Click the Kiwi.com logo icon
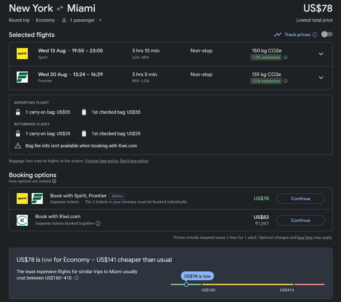The image size is (341, 302). pyautogui.click(x=22, y=220)
